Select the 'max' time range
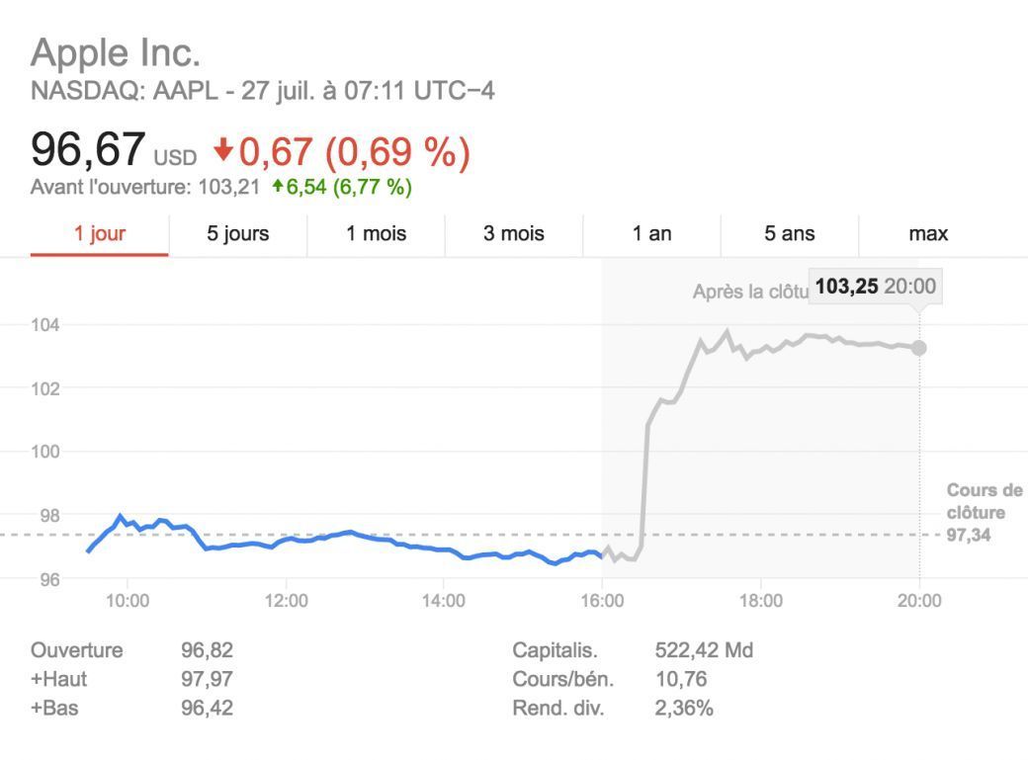 [927, 234]
